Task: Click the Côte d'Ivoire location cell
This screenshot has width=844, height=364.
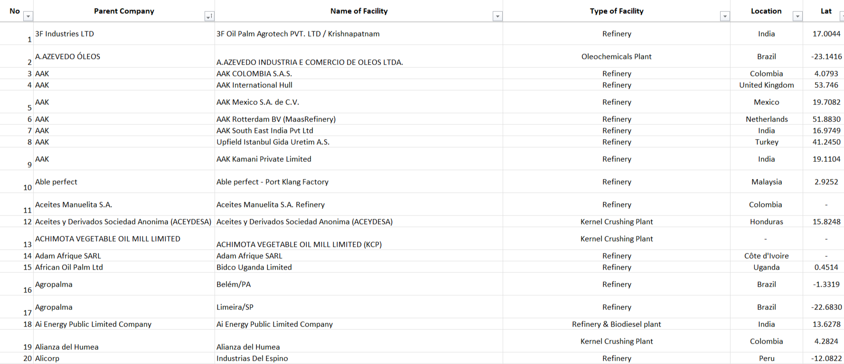Action: coord(767,256)
